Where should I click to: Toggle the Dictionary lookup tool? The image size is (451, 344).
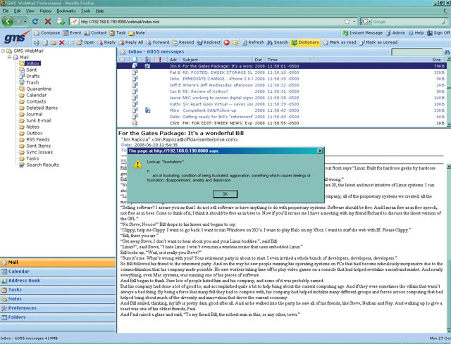pyautogui.click(x=305, y=42)
